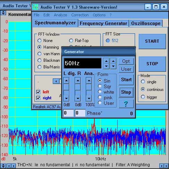Uncheck the right channel checkbox
169x169 pixels.
[38, 98]
